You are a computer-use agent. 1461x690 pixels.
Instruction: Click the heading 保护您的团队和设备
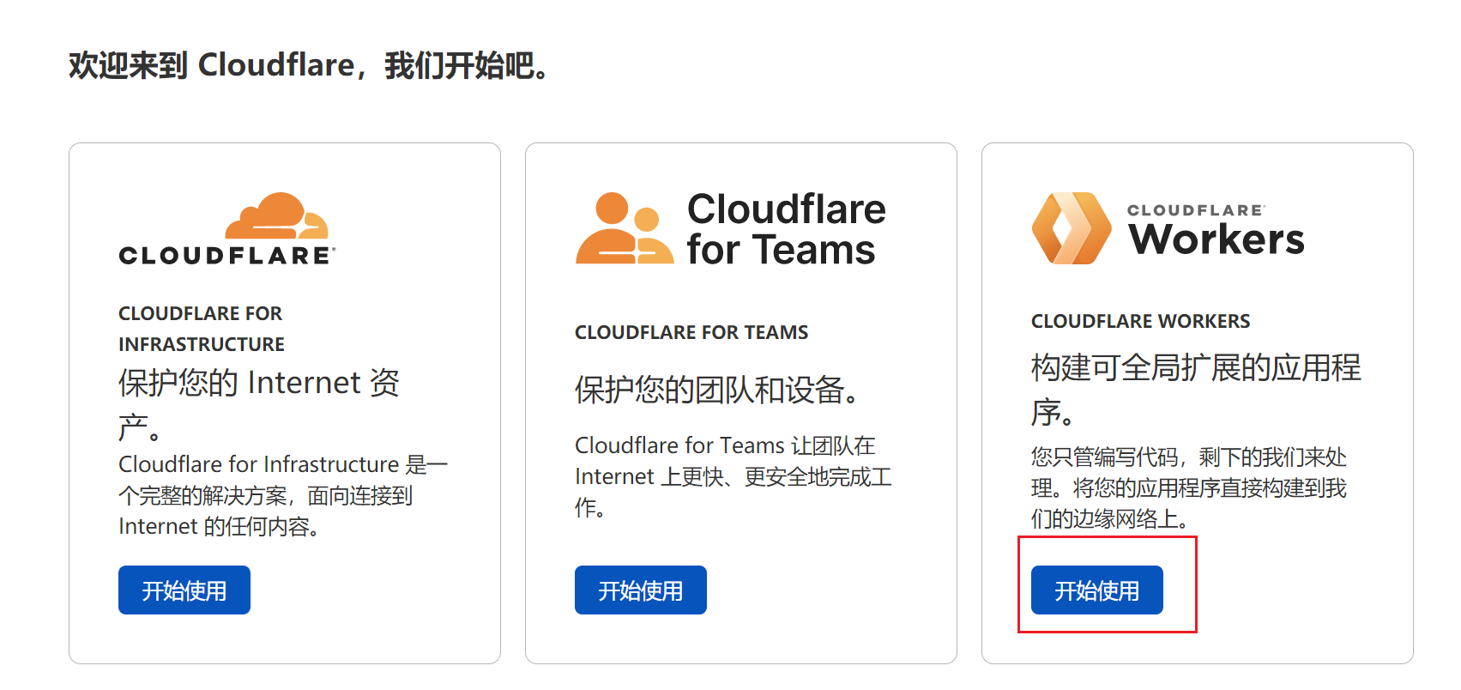717,390
